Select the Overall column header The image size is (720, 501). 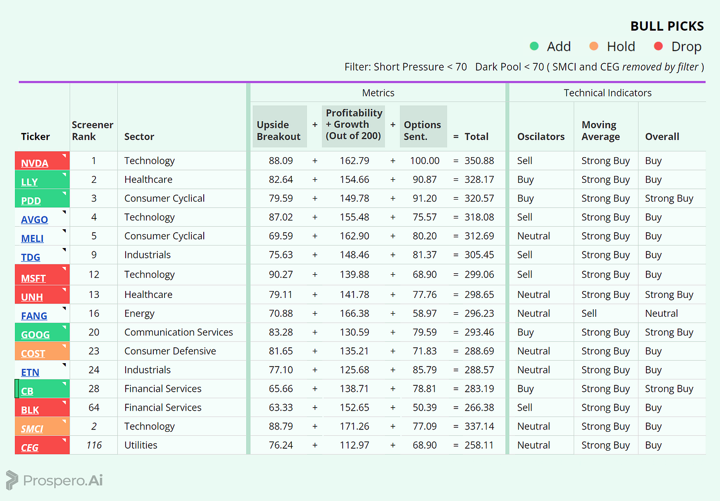(x=662, y=136)
